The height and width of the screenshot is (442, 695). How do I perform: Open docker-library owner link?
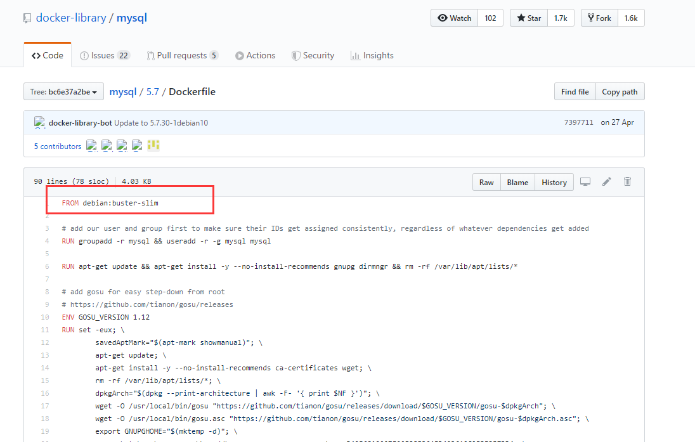pyautogui.click(x=71, y=18)
